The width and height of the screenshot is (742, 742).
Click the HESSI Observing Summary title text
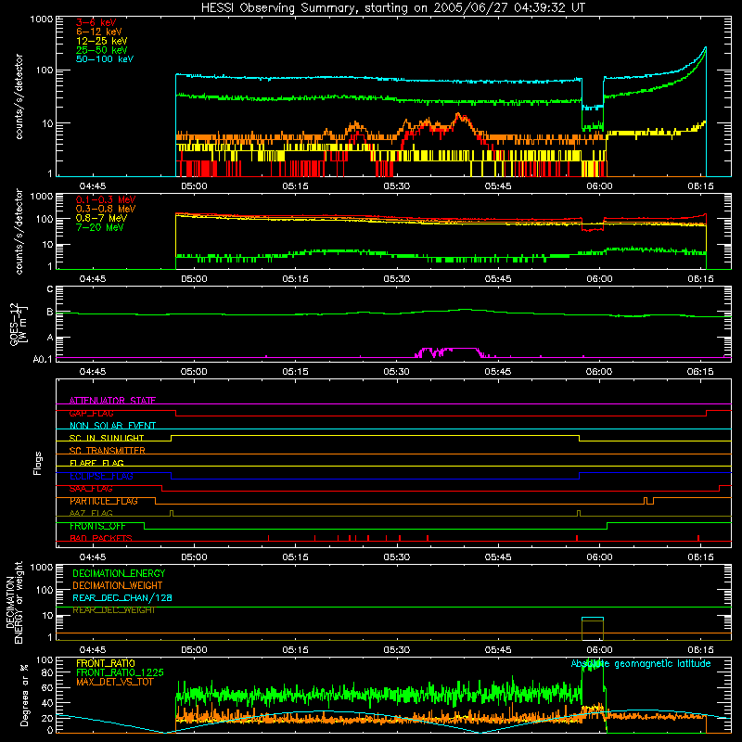393,8
